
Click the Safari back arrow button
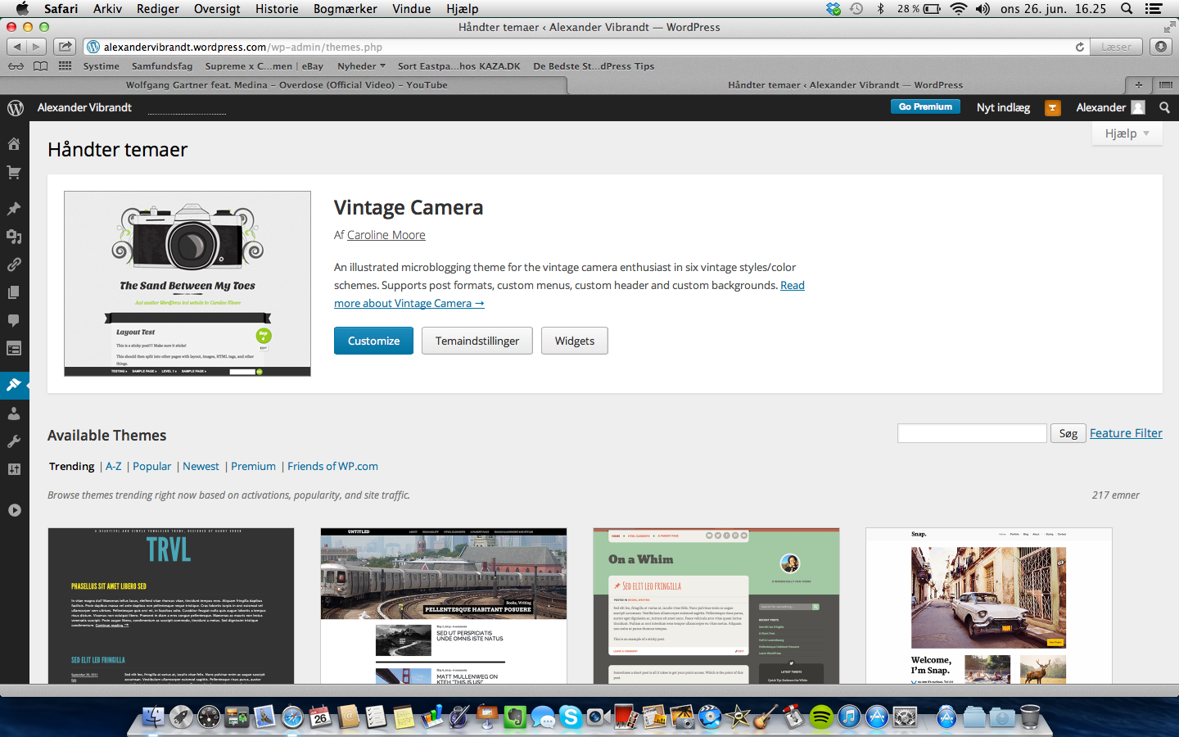click(17, 47)
